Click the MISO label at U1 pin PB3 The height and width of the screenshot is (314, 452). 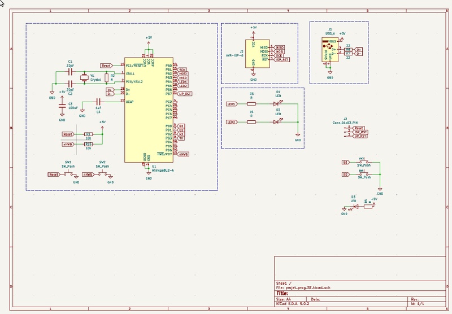[183, 78]
